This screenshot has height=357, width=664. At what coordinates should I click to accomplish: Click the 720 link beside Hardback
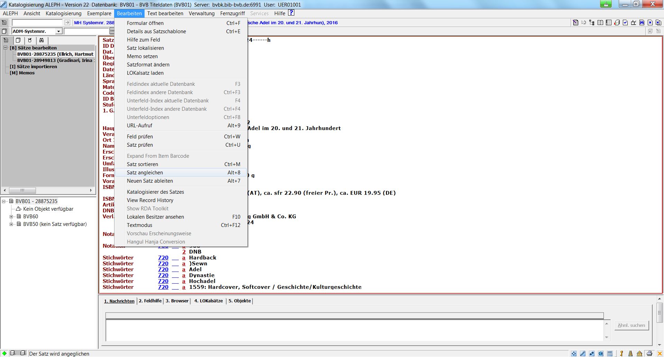pyautogui.click(x=163, y=258)
